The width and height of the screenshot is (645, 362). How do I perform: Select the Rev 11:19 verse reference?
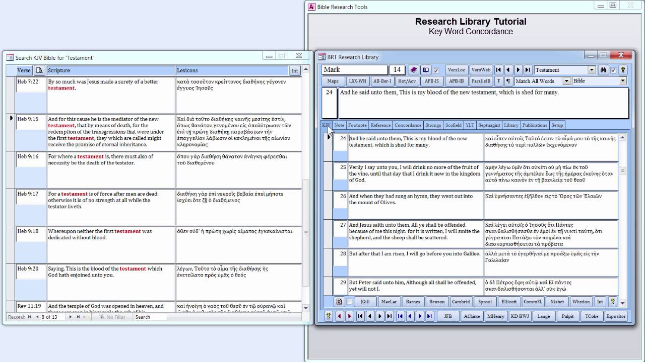31,306
